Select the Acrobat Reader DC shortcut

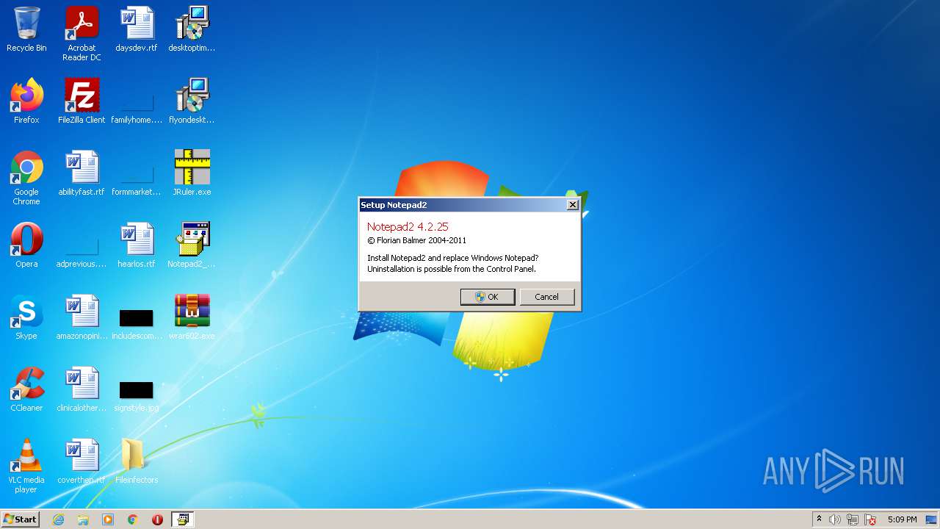coord(82,34)
